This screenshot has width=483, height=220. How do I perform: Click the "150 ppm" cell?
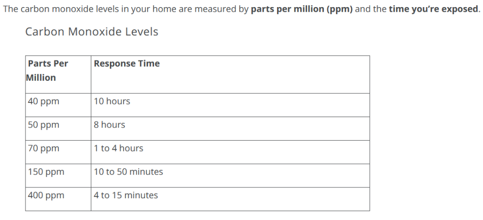tap(46, 172)
